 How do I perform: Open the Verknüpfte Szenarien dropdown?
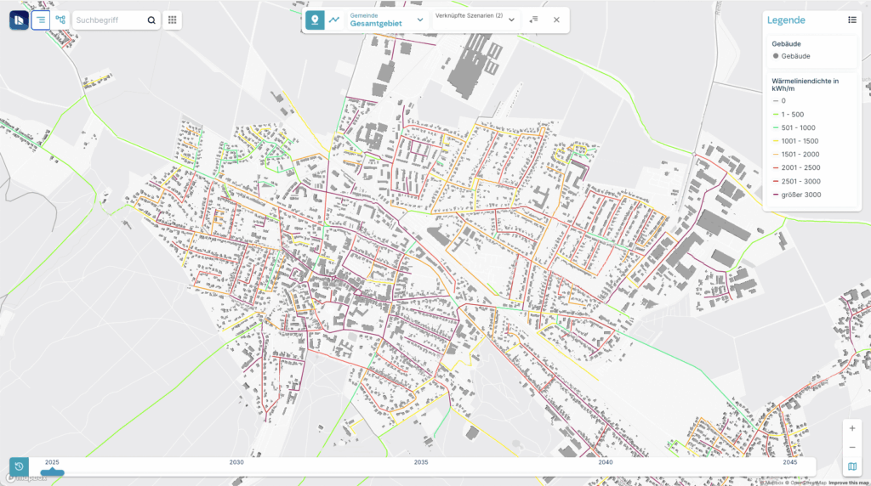[511, 20]
